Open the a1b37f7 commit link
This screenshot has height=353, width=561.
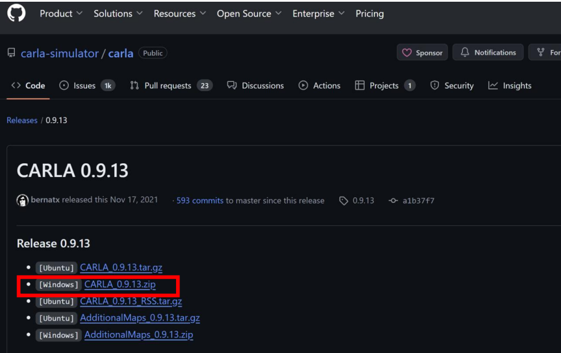pos(418,201)
